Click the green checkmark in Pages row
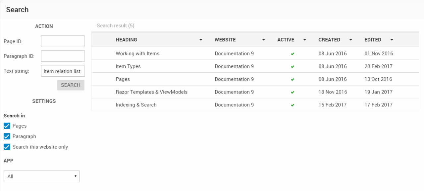Screen dimensions: 424x191 point(292,80)
